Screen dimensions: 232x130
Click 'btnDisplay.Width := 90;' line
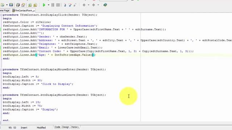pyautogui.click(x=22, y=81)
